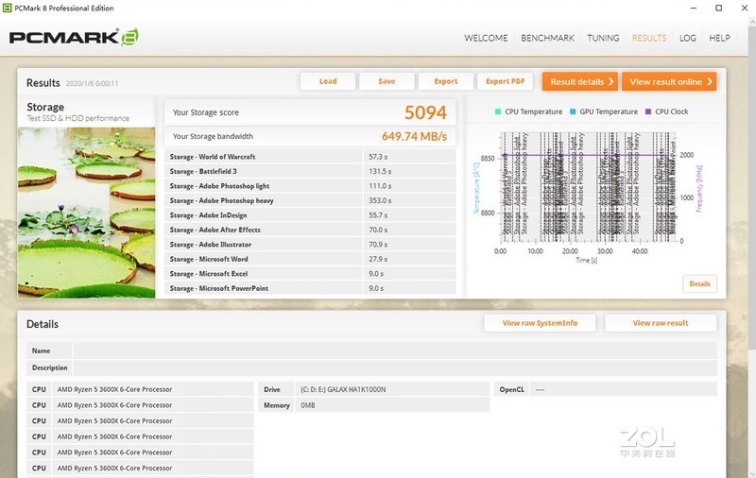
Task: Click the PCMark app icon in title bar
Action: [8, 9]
